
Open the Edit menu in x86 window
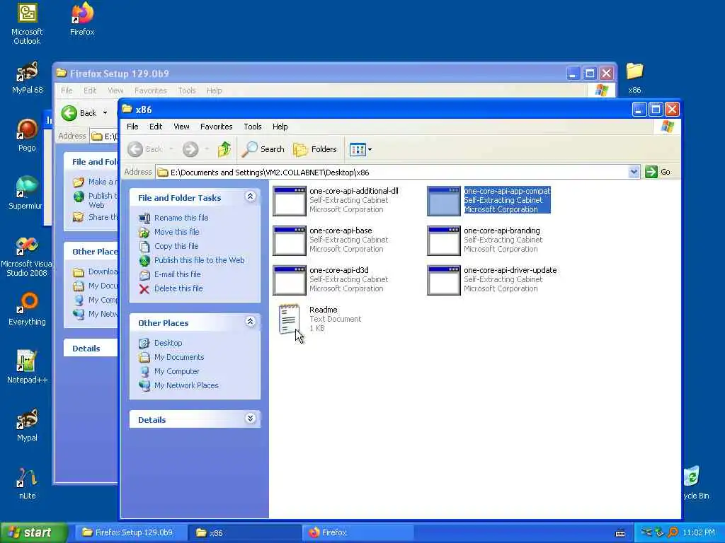click(156, 127)
